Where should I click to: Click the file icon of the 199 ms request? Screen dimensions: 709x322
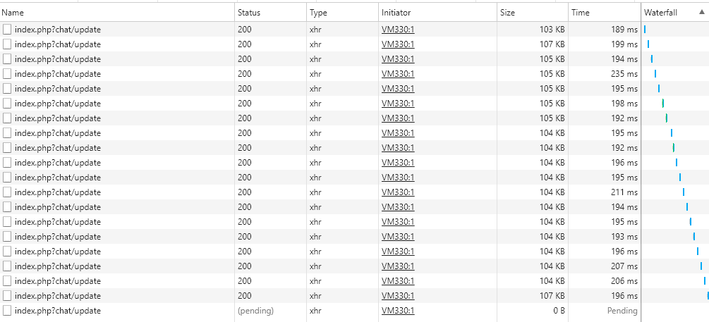click(x=7, y=44)
